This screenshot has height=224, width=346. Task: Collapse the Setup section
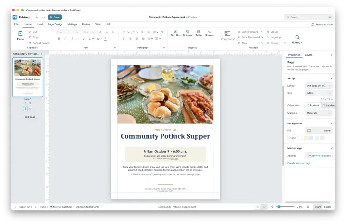pyautogui.click(x=331, y=78)
